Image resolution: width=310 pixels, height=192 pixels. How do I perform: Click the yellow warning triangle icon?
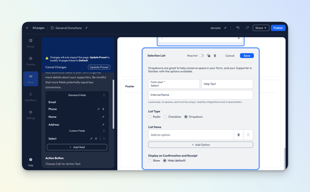coord(47,58)
